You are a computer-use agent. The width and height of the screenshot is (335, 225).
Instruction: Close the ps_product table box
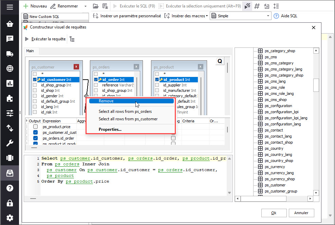pyautogui.click(x=200, y=67)
